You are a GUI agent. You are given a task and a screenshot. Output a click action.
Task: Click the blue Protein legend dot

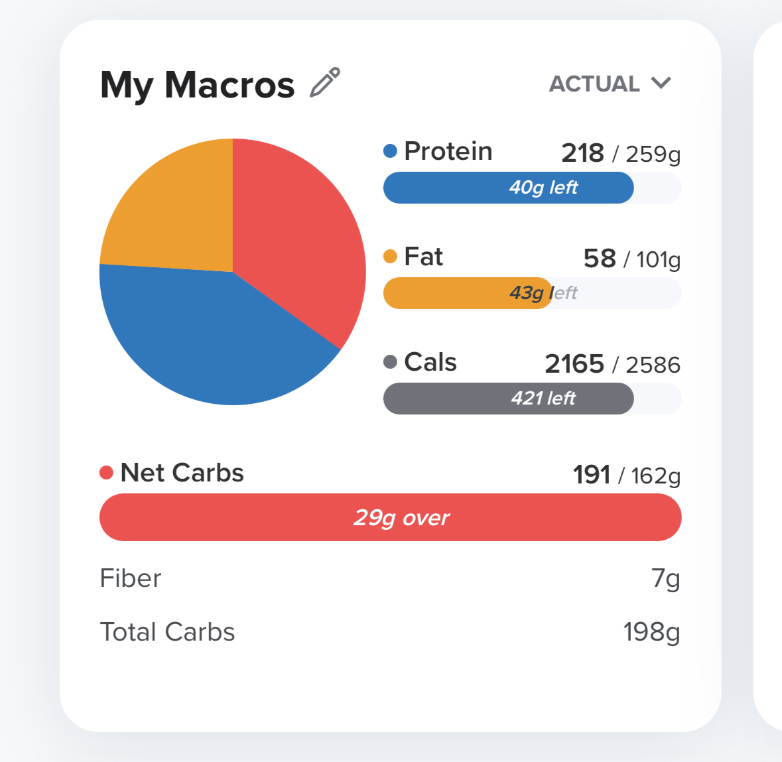click(x=390, y=151)
